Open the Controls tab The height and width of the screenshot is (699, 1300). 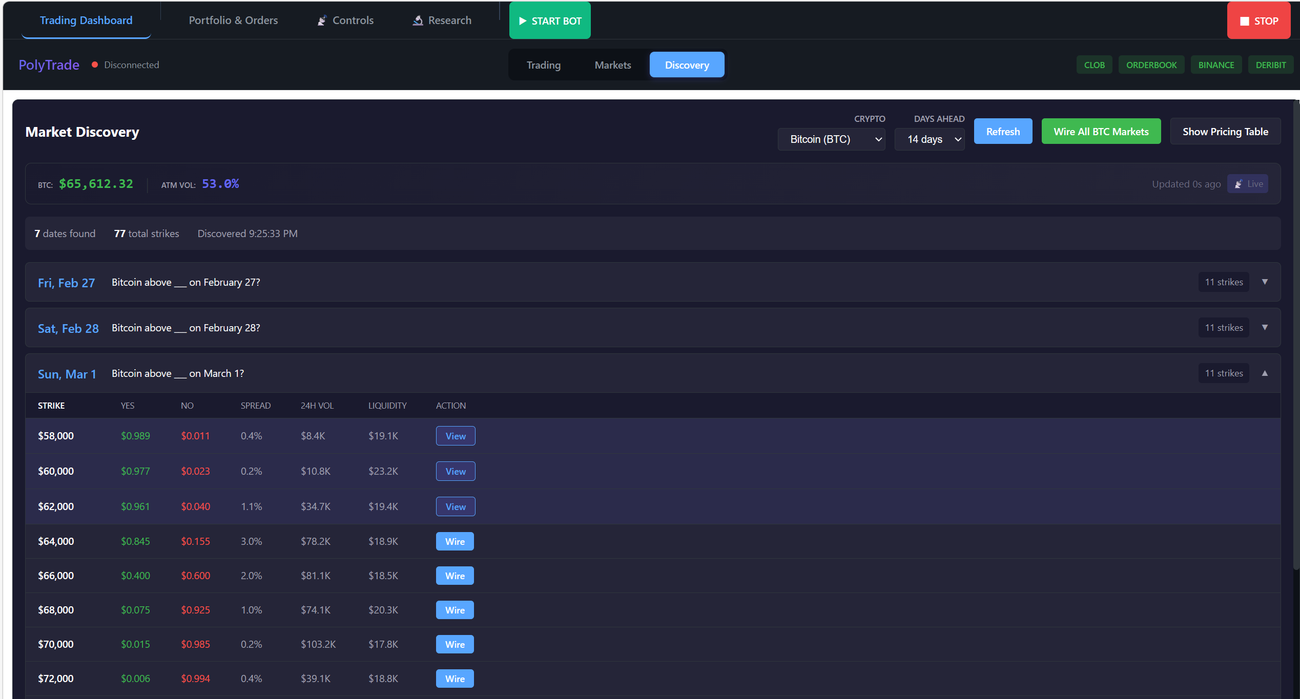(345, 20)
